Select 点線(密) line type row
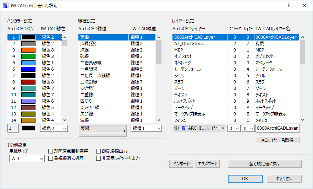Image resolution: width=313 pixels, height=189 pixels. pyautogui.click(x=117, y=44)
